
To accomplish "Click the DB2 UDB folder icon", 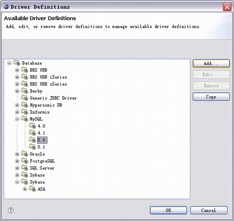I will point(25,70).
